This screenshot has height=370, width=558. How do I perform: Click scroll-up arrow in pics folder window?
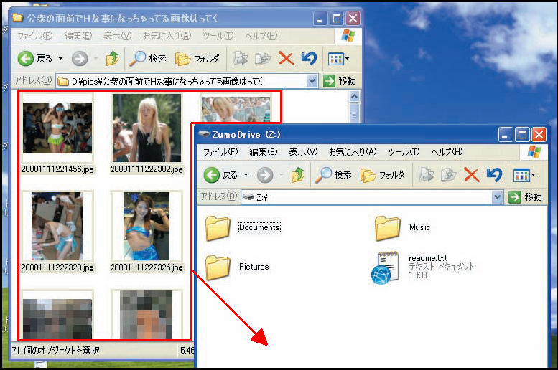354,96
